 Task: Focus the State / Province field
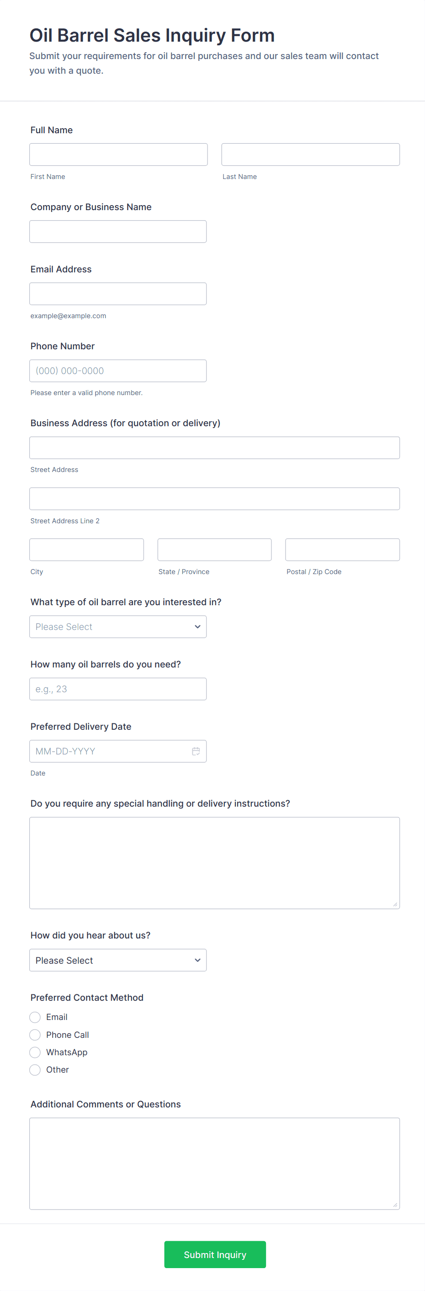click(x=214, y=550)
